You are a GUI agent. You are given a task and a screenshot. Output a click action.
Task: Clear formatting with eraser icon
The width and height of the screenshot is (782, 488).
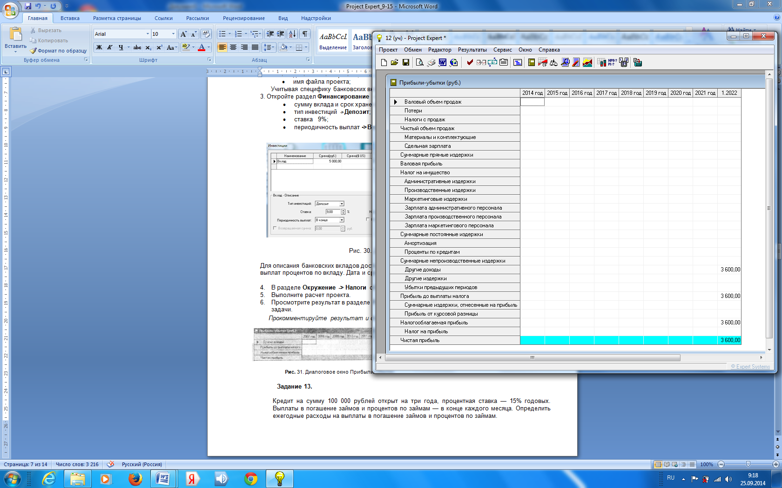click(206, 34)
